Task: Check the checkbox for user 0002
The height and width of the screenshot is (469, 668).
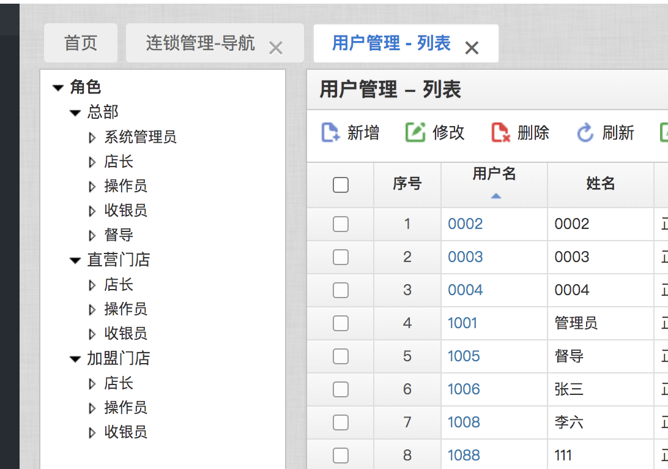Action: [x=340, y=224]
